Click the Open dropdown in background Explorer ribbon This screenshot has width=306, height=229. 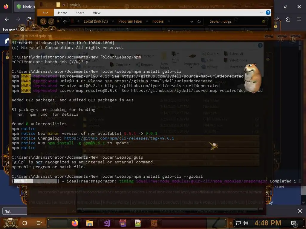(210, 54)
